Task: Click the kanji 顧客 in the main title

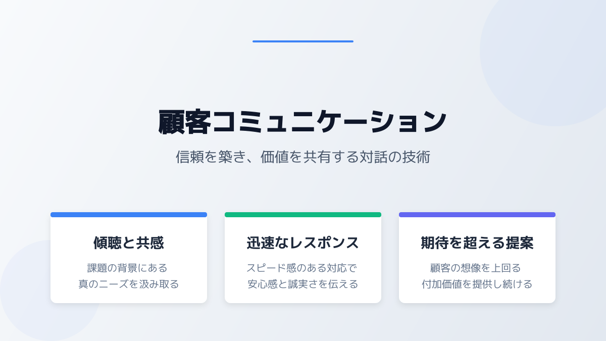Action: [185, 122]
